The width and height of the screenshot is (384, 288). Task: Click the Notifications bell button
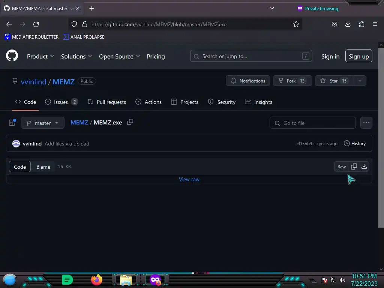coord(247,81)
